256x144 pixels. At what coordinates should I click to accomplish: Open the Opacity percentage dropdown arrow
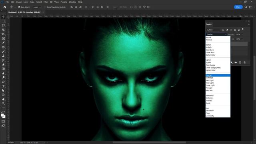242,34
